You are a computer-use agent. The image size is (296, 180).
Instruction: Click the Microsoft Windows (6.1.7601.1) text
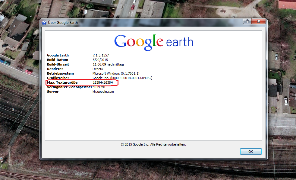tap(116, 73)
